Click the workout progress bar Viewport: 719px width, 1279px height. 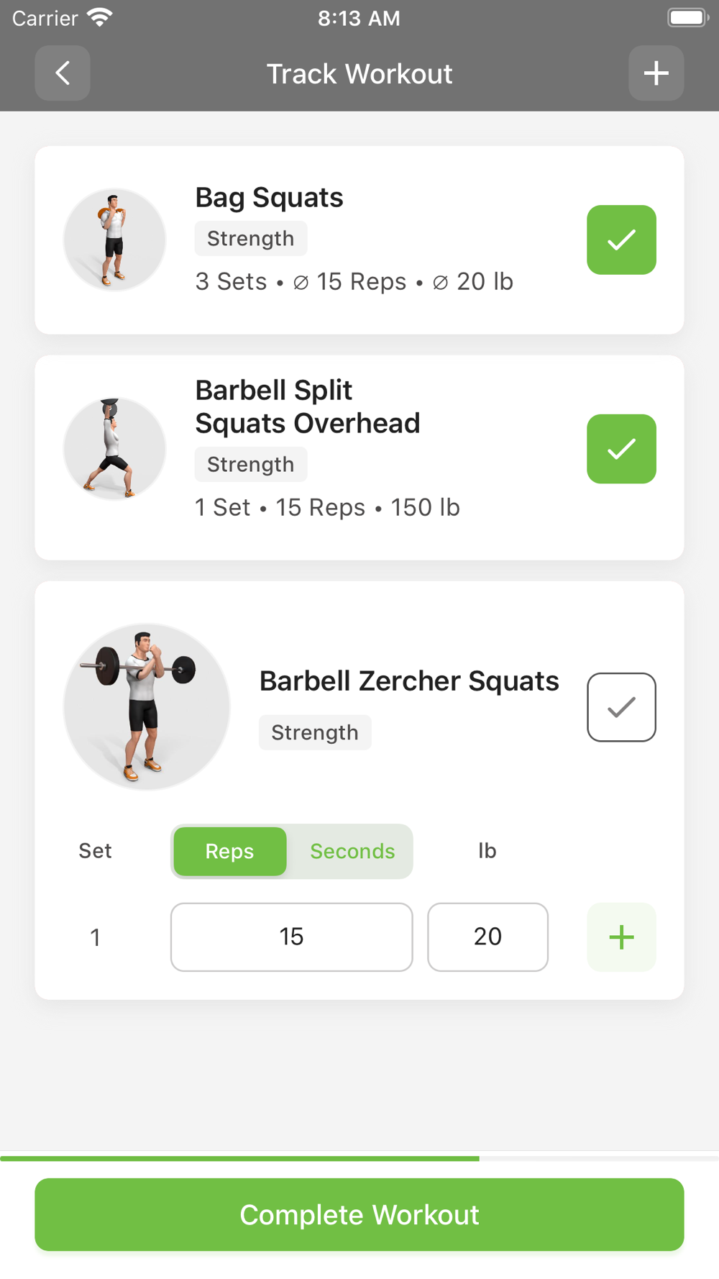tap(359, 1158)
